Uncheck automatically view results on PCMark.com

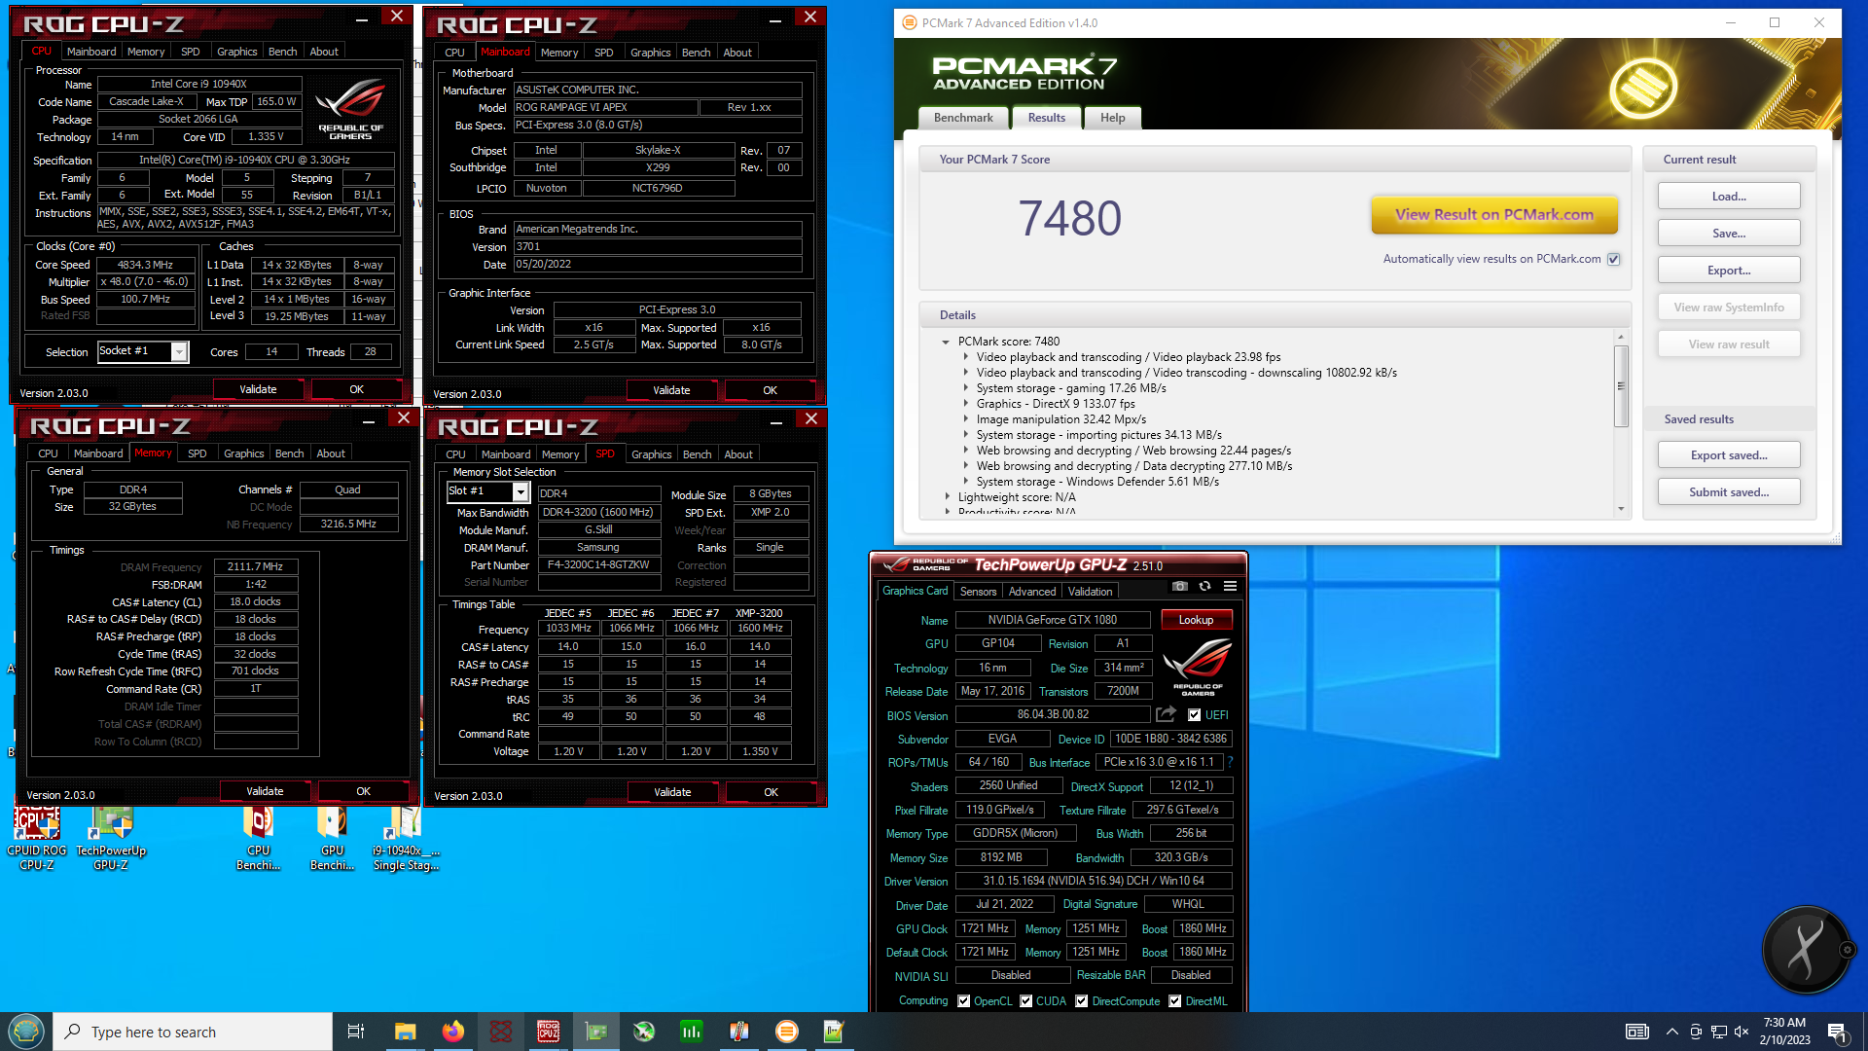click(x=1614, y=259)
